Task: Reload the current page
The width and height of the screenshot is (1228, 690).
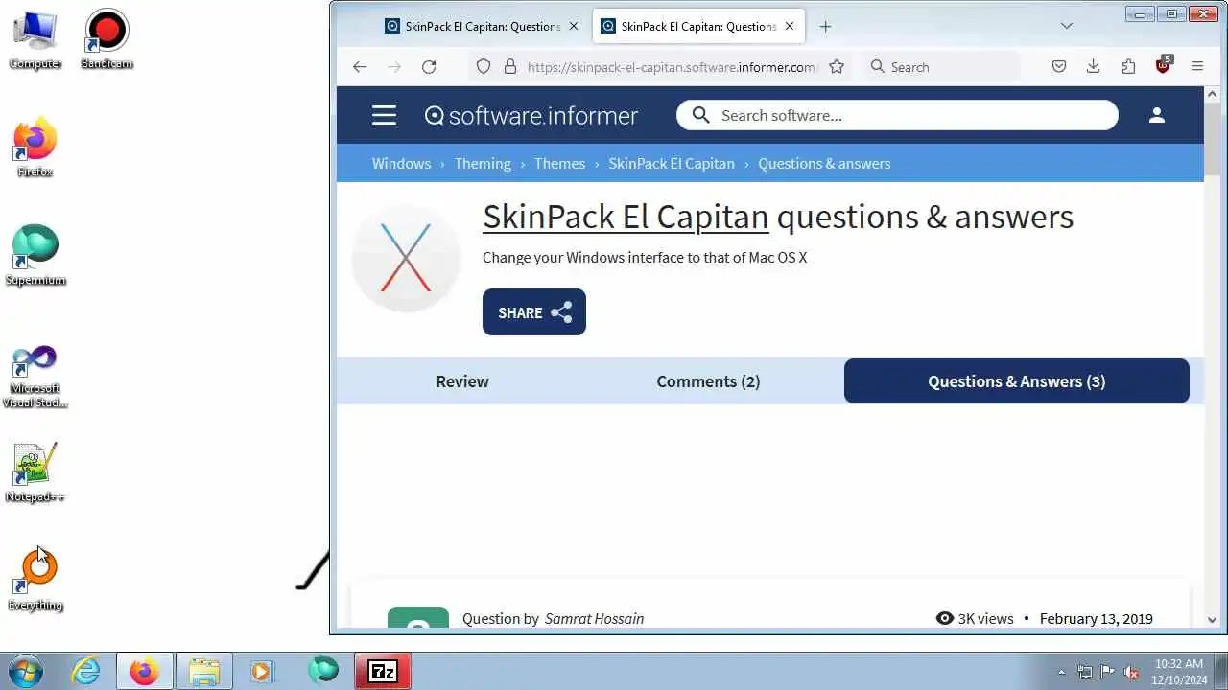Action: 429,66
